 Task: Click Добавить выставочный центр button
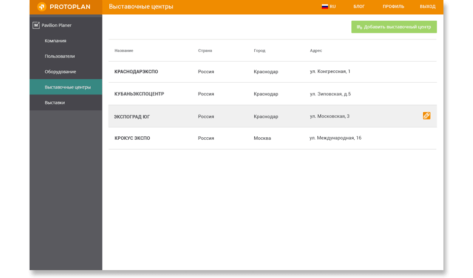394,27
